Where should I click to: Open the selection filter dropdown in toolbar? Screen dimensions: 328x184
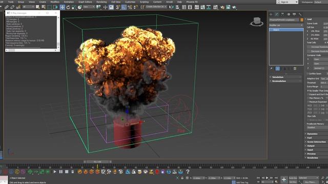click(29, 7)
